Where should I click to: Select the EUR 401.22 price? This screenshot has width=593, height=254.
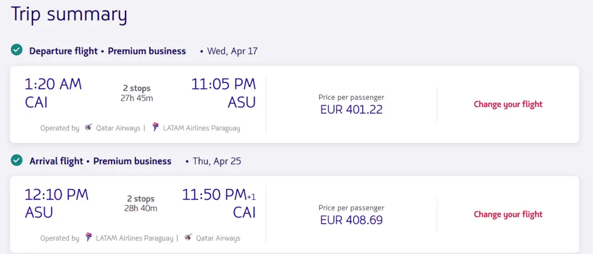pyautogui.click(x=351, y=110)
